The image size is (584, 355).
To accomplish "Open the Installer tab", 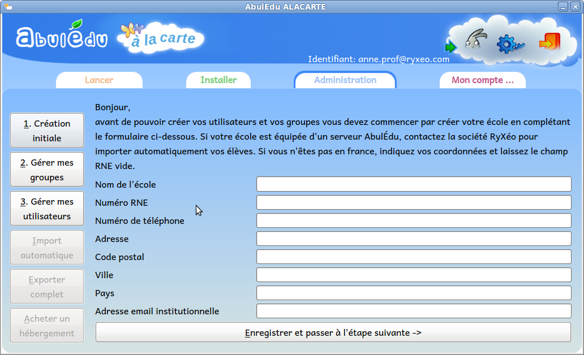I will [x=218, y=80].
